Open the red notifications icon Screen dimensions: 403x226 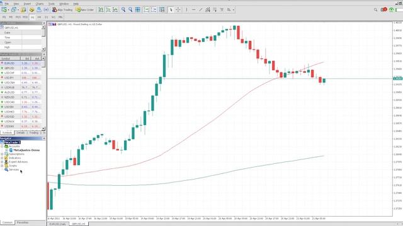point(383,10)
